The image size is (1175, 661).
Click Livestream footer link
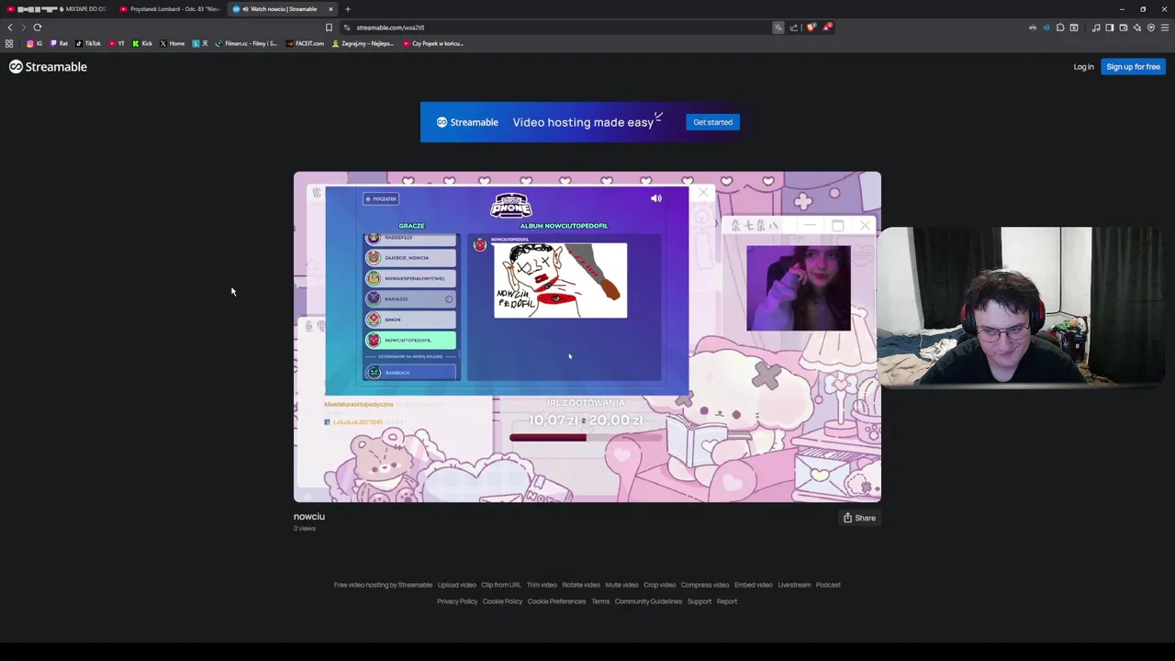coord(794,585)
